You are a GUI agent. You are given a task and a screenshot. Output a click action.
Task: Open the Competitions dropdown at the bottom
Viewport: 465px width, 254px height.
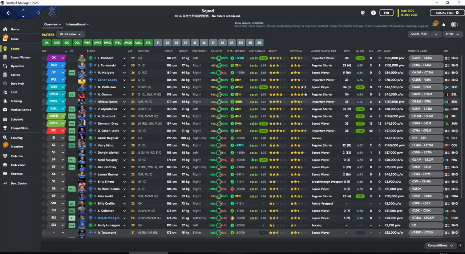click(441, 246)
